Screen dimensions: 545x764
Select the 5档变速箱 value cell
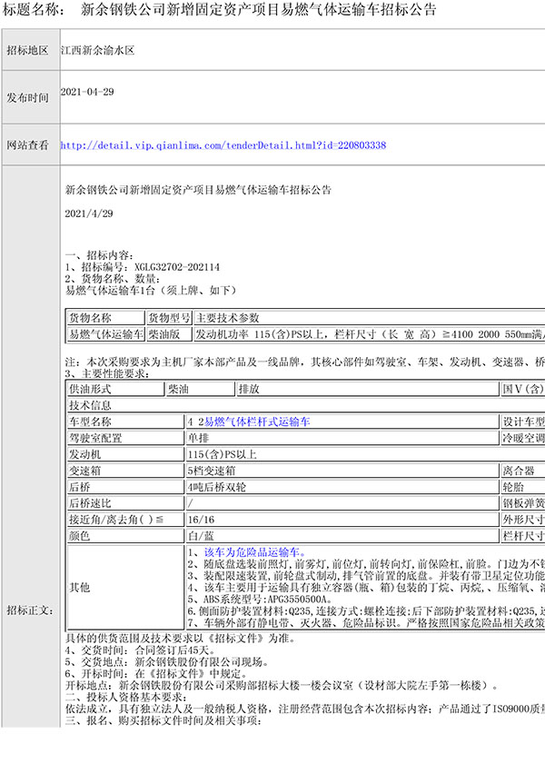[x=342, y=471]
